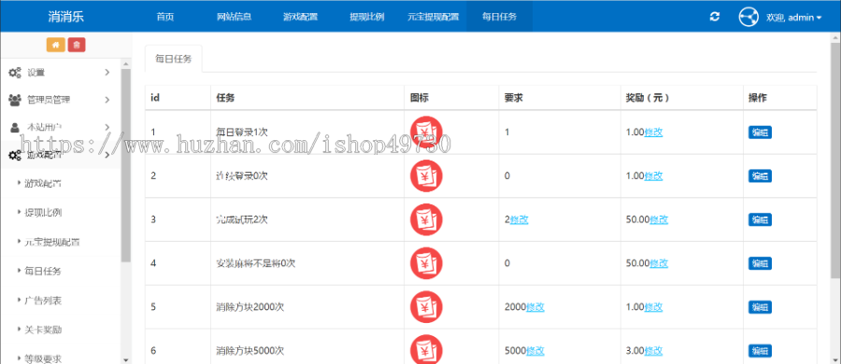Open 提现比例 in the top navigation
This screenshot has width=841, height=364.
(x=367, y=17)
